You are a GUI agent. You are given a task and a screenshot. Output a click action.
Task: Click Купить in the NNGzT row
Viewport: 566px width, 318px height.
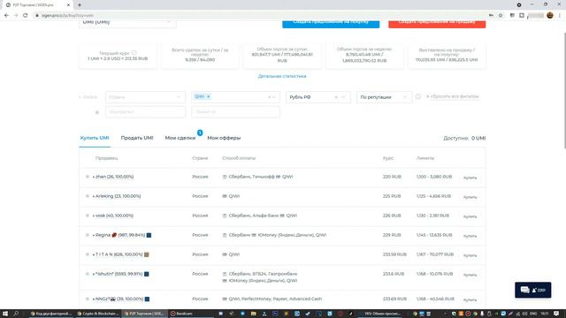click(470, 300)
